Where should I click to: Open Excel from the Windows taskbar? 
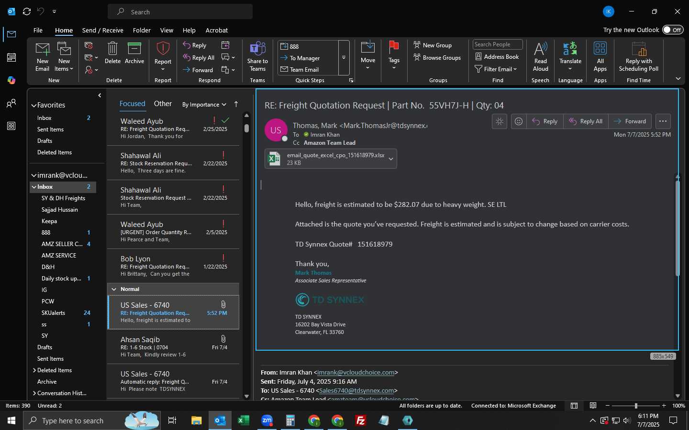[244, 420]
